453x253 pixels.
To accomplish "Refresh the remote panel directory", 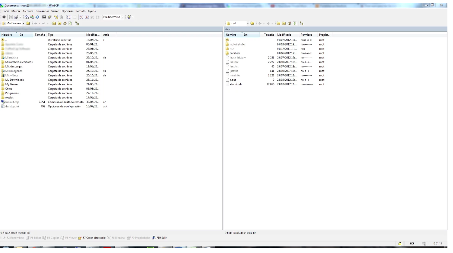I will coord(294,23).
